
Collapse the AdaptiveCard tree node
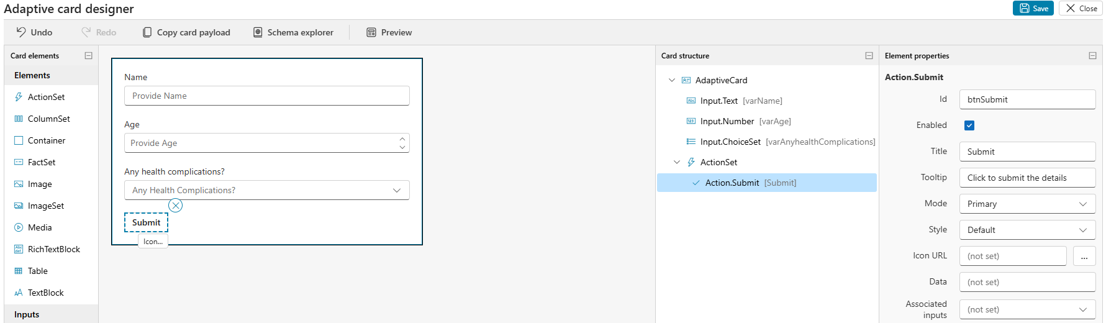pyautogui.click(x=671, y=80)
